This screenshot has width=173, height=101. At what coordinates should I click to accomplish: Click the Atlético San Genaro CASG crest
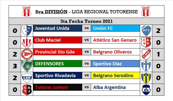(x=146, y=42)
